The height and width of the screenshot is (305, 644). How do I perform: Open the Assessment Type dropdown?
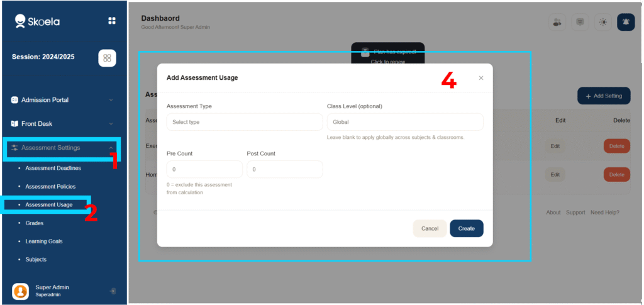coord(244,122)
